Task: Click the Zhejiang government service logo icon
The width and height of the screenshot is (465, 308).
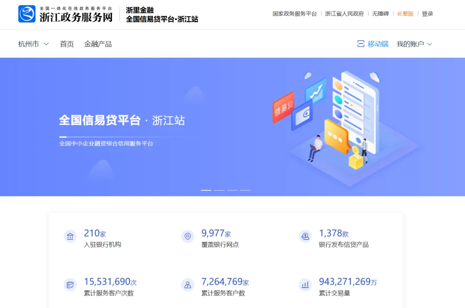Action: pos(27,14)
